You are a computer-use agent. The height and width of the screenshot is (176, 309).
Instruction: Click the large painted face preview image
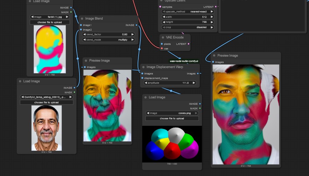coord(246,114)
